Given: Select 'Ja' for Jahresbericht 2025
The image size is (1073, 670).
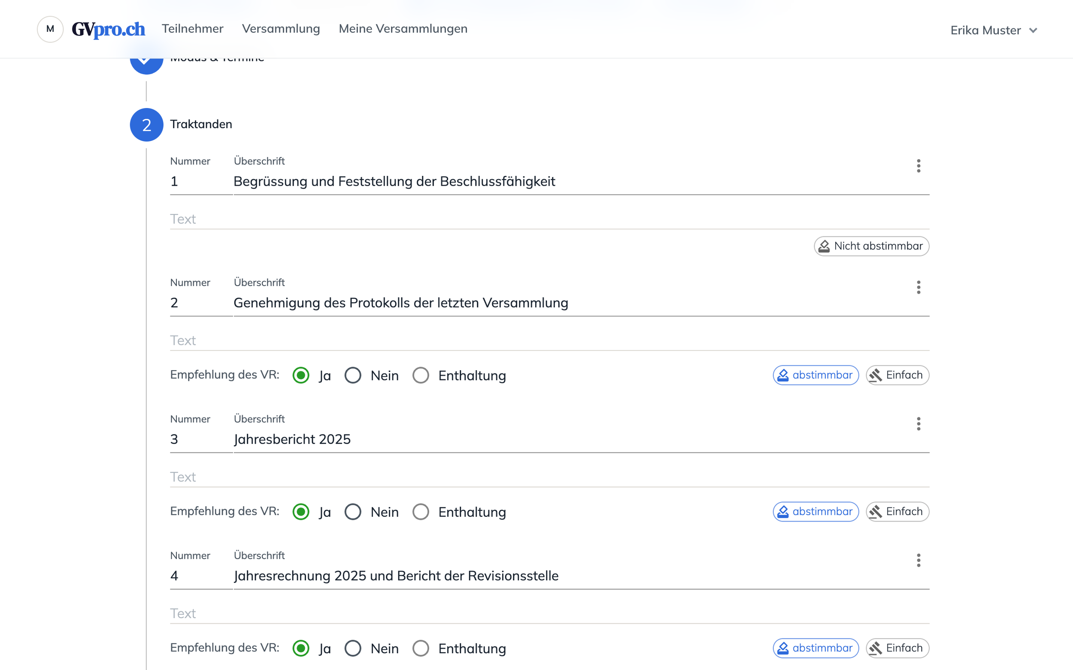Looking at the screenshot, I should pos(301,512).
